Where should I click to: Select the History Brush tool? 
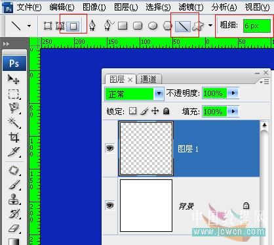point(14,214)
